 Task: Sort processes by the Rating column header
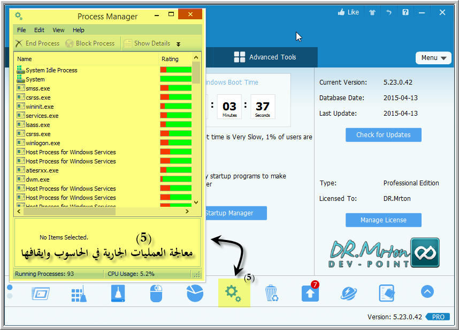click(175, 59)
